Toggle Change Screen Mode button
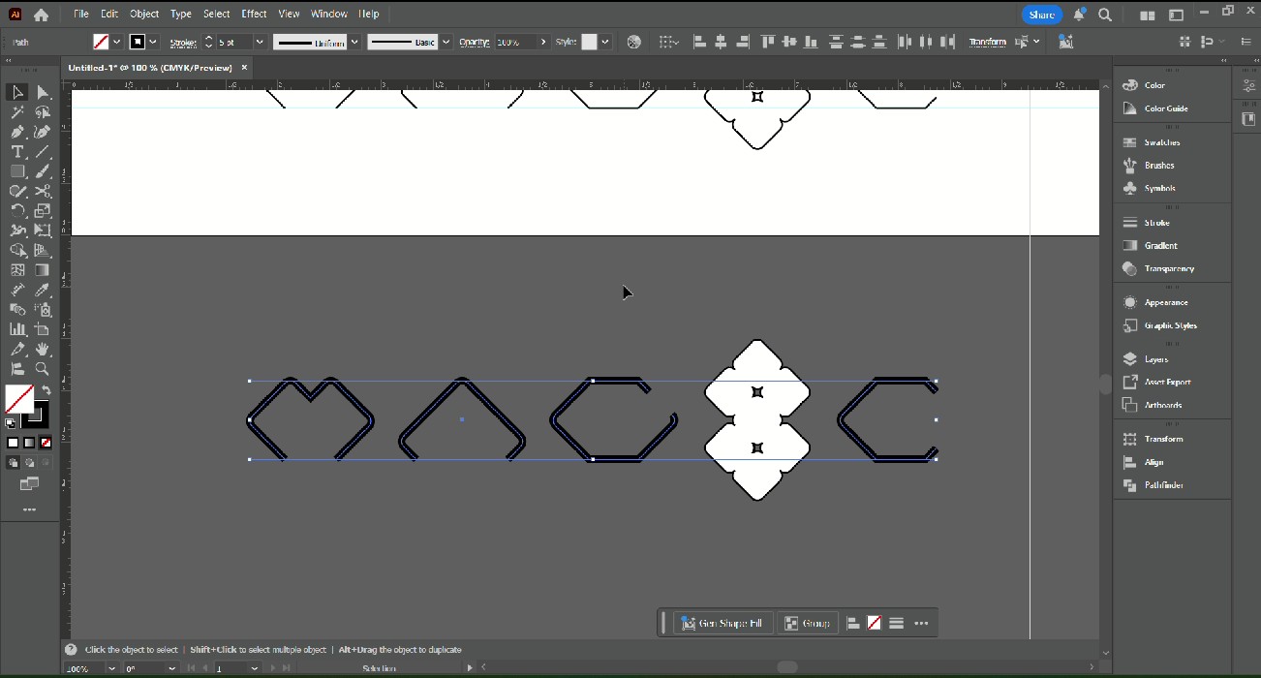Image resolution: width=1261 pixels, height=678 pixels. coord(29,483)
